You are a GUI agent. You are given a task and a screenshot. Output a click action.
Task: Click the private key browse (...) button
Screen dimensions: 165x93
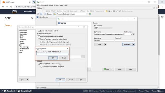(83, 57)
